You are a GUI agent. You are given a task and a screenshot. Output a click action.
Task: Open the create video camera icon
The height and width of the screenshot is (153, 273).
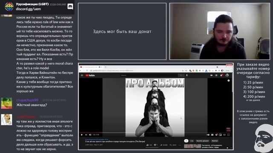tap(212, 75)
